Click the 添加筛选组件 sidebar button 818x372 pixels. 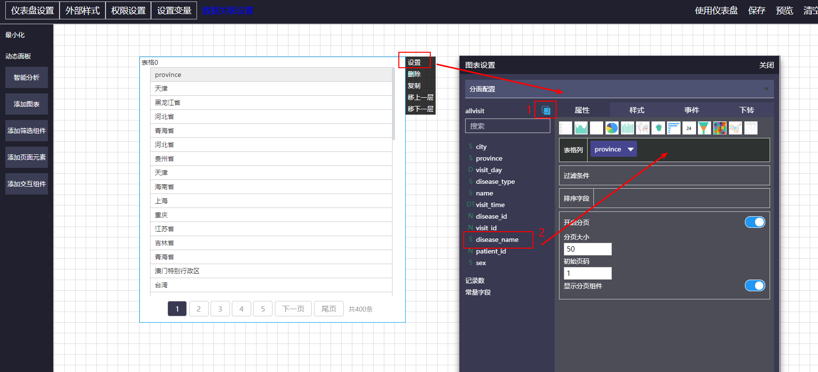click(x=27, y=131)
